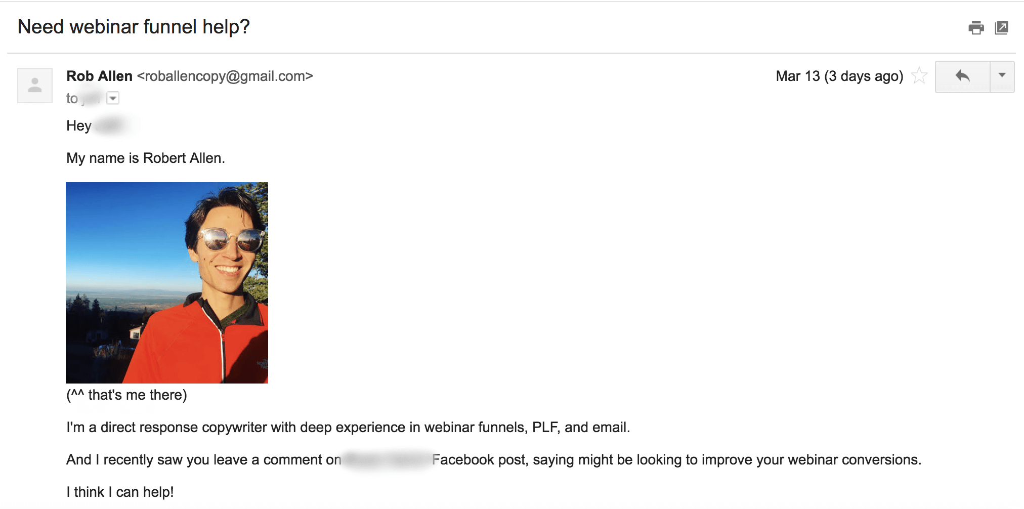The width and height of the screenshot is (1024, 509).
Task: Expand recipient details next to "to"
Action: pyautogui.click(x=113, y=98)
